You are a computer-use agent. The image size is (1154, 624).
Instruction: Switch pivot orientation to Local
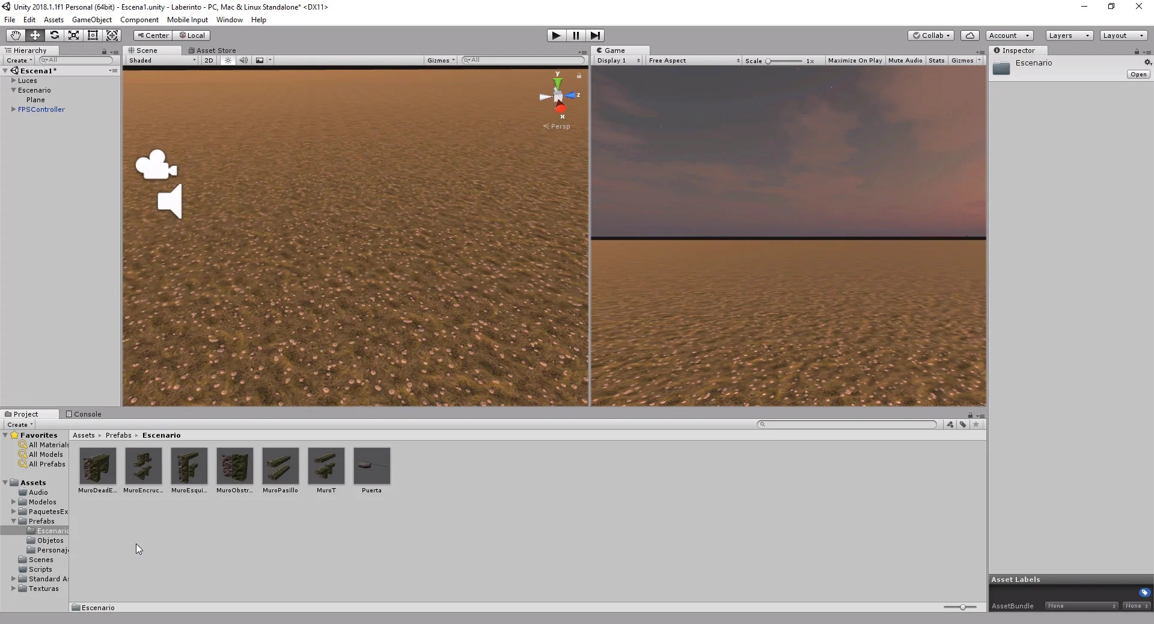pos(192,35)
